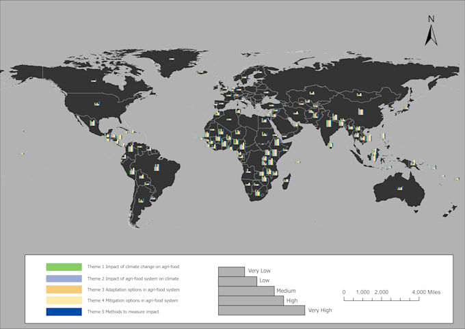Select 'Theme 5 Methods to measure impact' label
The width and height of the screenshot is (465, 329).
123,312
